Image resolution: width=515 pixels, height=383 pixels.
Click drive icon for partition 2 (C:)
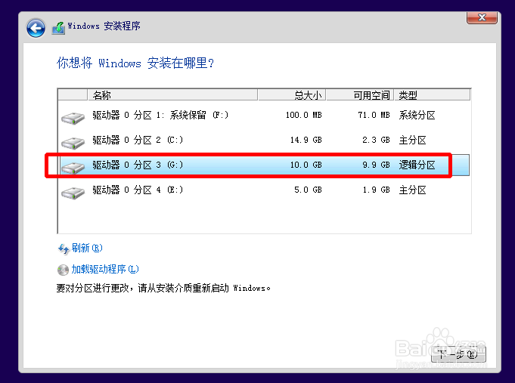73,143
